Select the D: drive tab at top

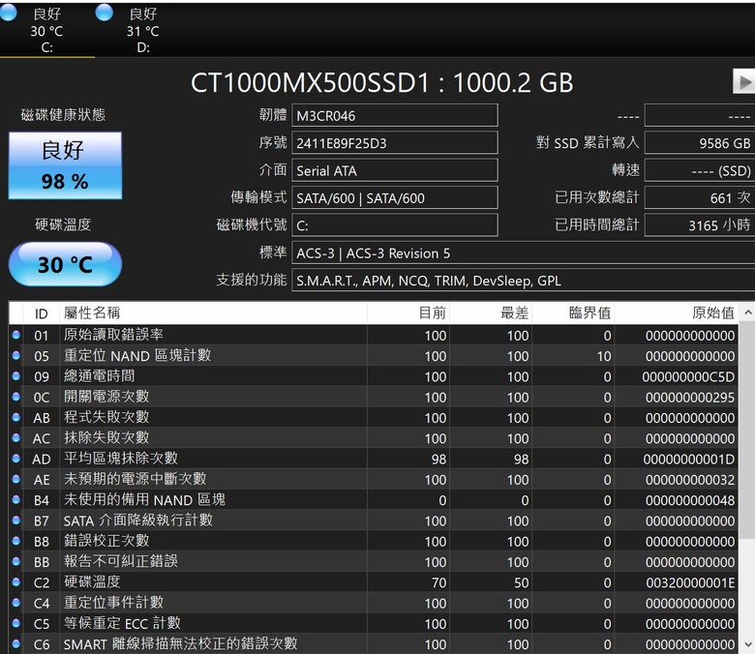point(143,30)
